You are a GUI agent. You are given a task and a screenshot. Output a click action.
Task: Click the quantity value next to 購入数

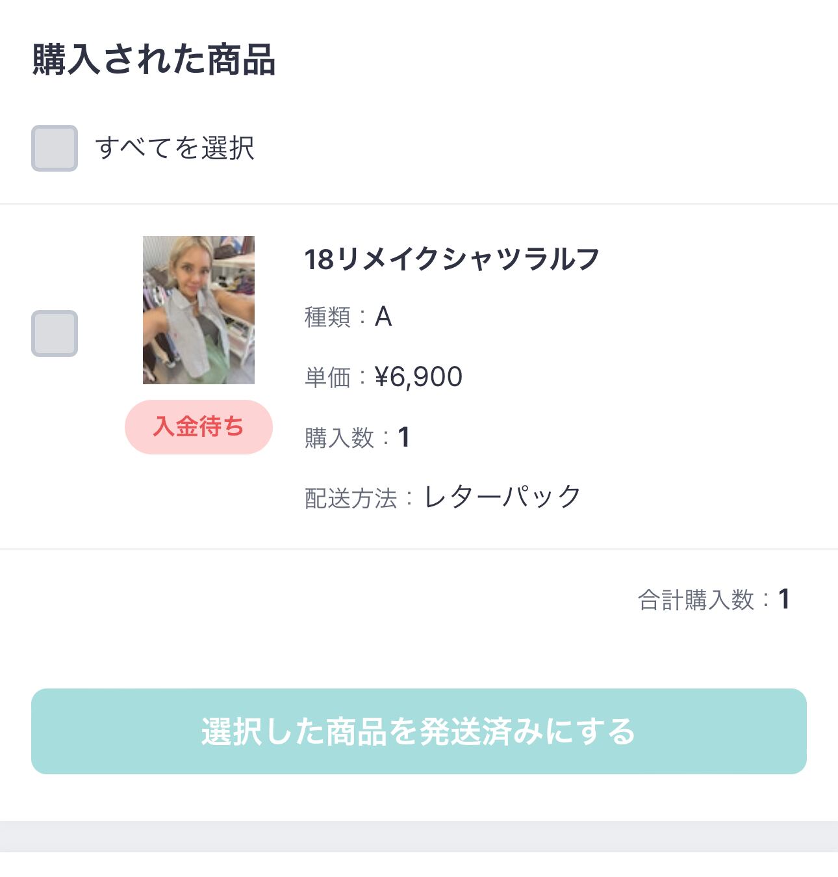(404, 438)
